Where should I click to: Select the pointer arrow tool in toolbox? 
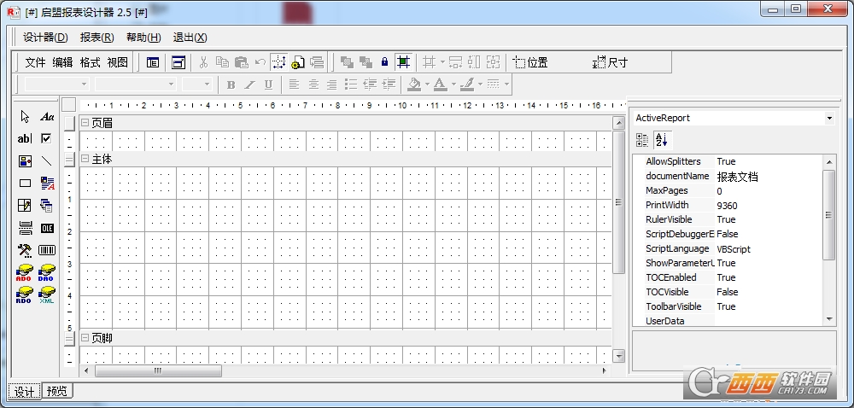pos(25,117)
